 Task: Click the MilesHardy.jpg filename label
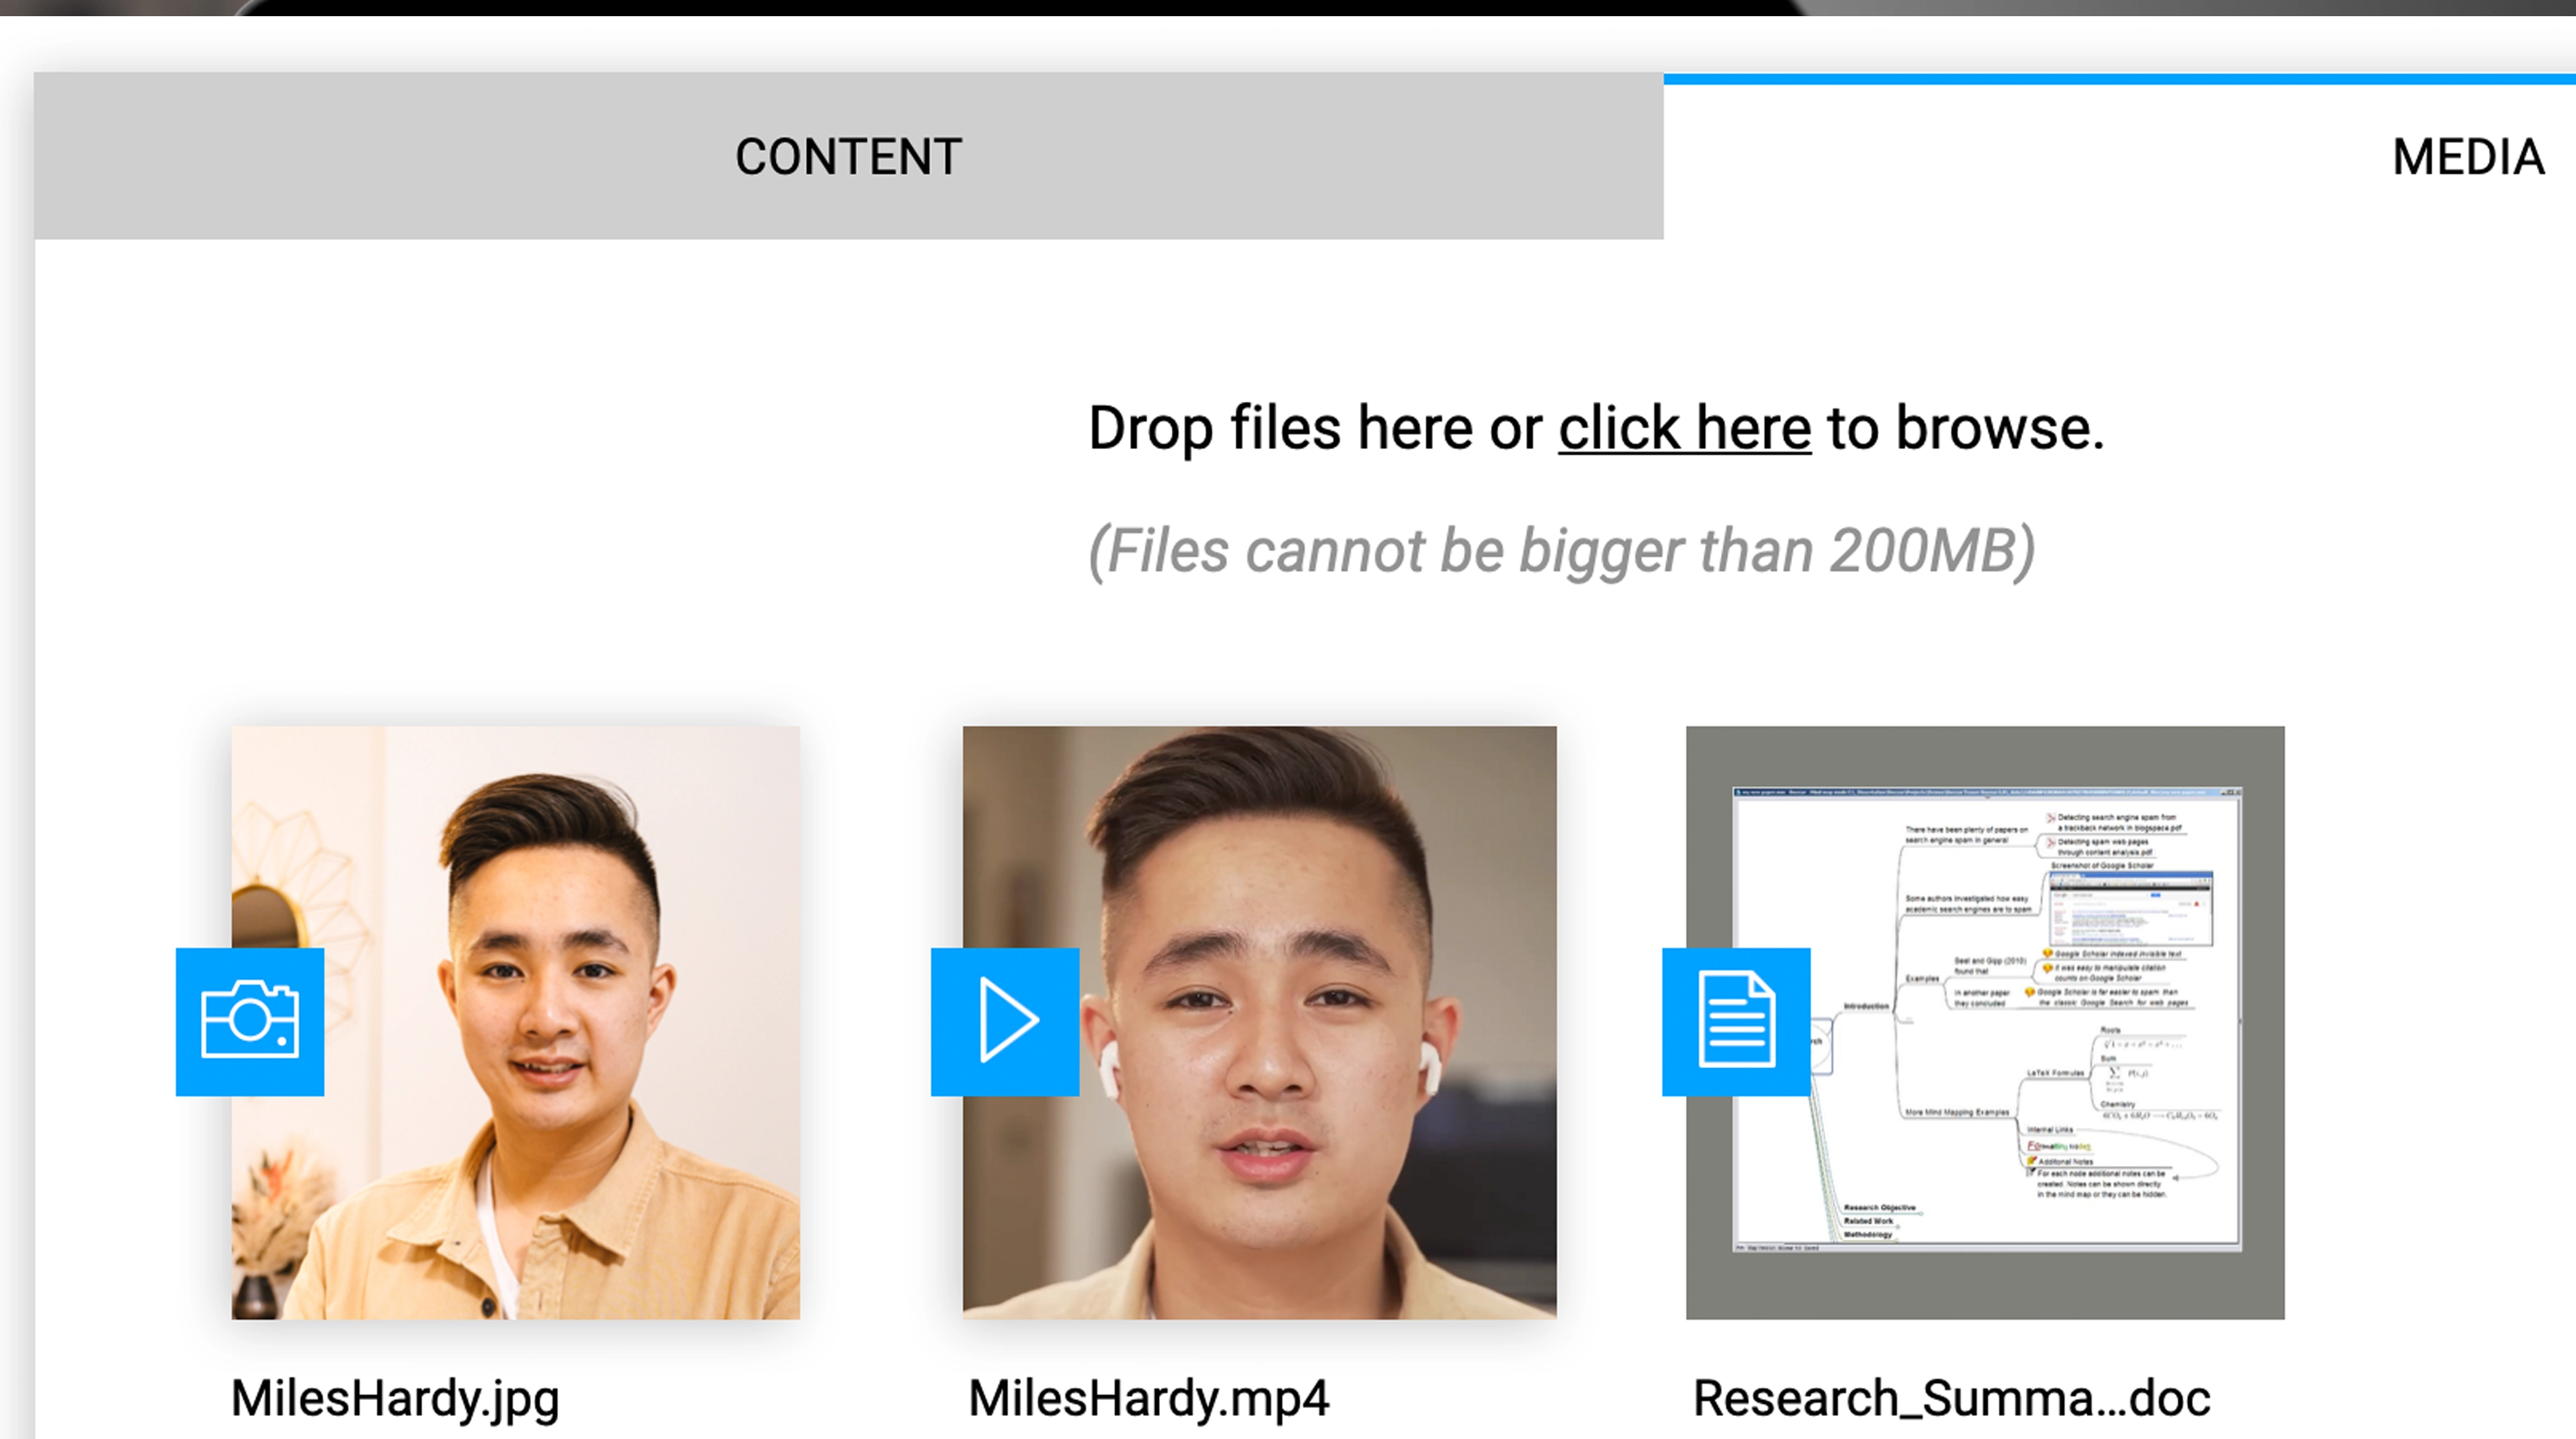pos(395,1398)
